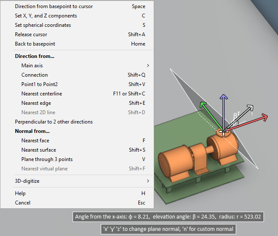Screen dimensions: 278x236
Task: Cancel the direction context menu
Action: point(22,203)
